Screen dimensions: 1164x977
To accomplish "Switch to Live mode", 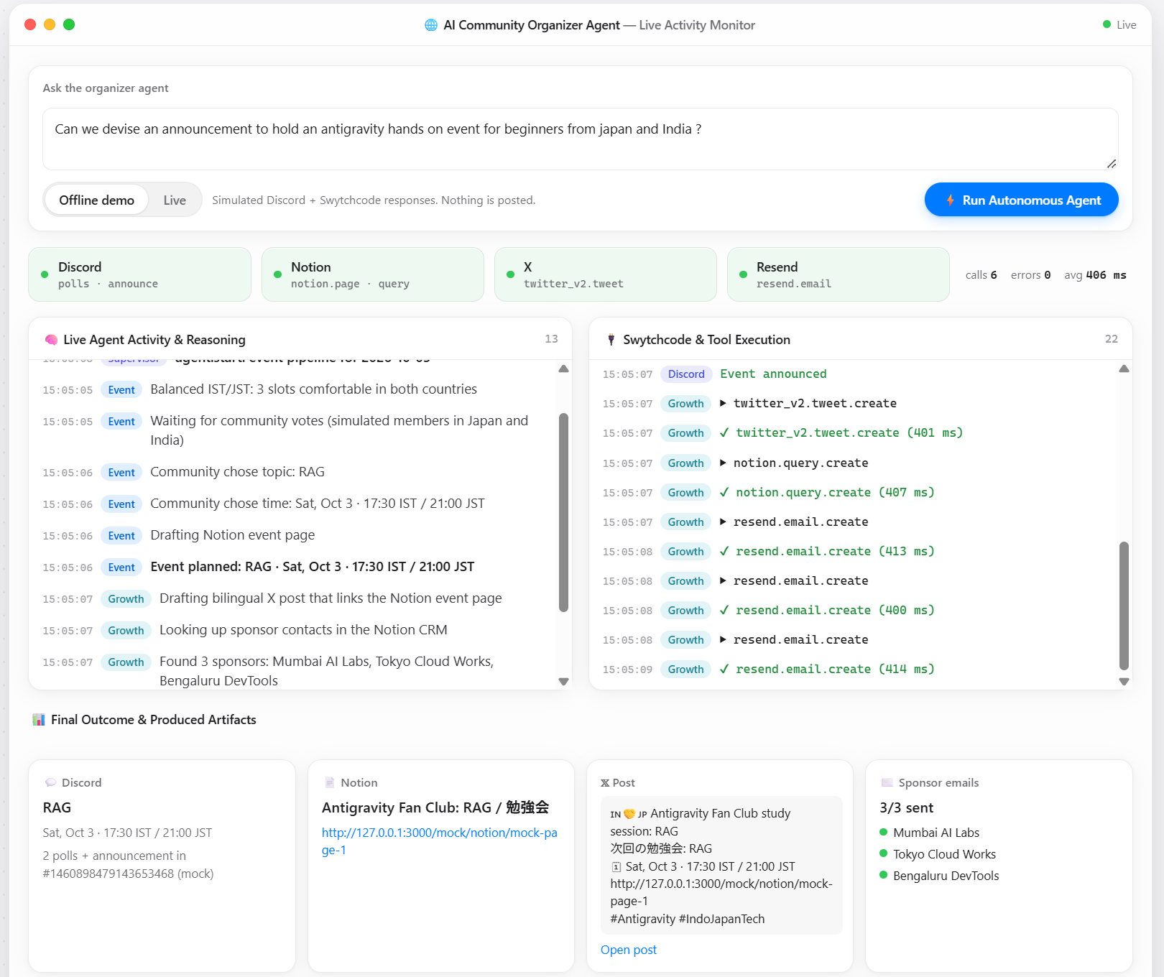I will 175,200.
